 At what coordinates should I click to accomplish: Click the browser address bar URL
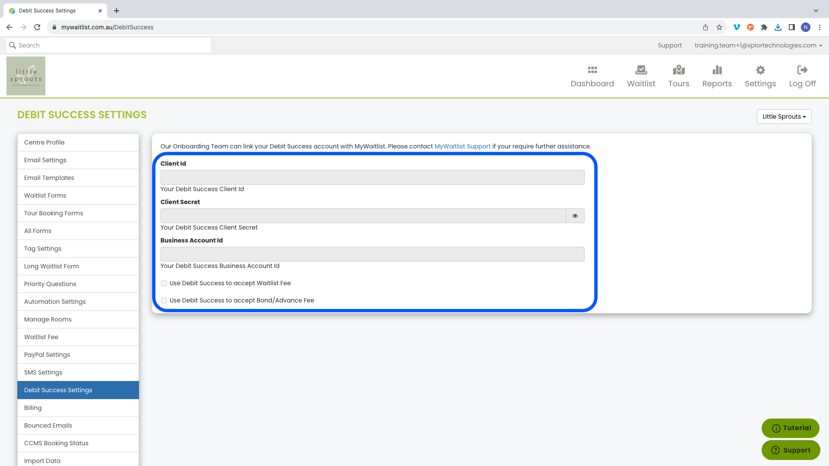click(107, 27)
